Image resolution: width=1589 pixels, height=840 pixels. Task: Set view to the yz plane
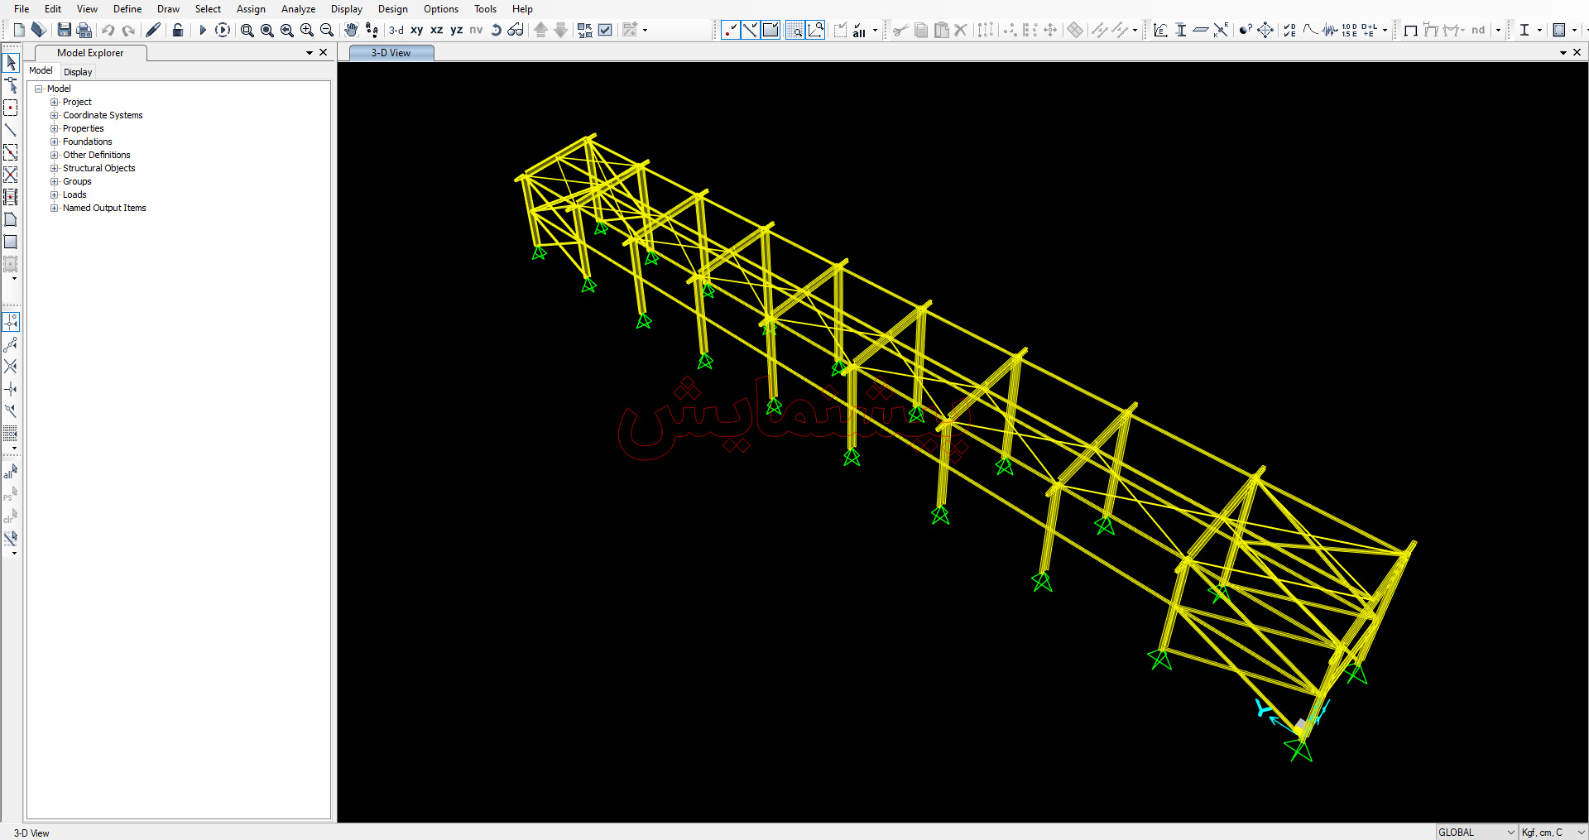[x=457, y=30]
